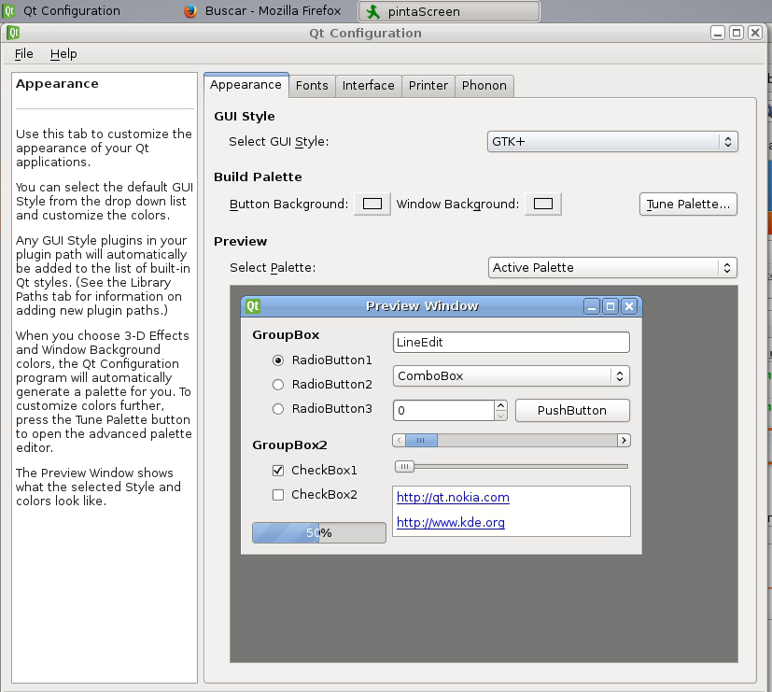Screen dimensions: 772x692
Task: Pick the Button Background color
Action: [x=372, y=204]
